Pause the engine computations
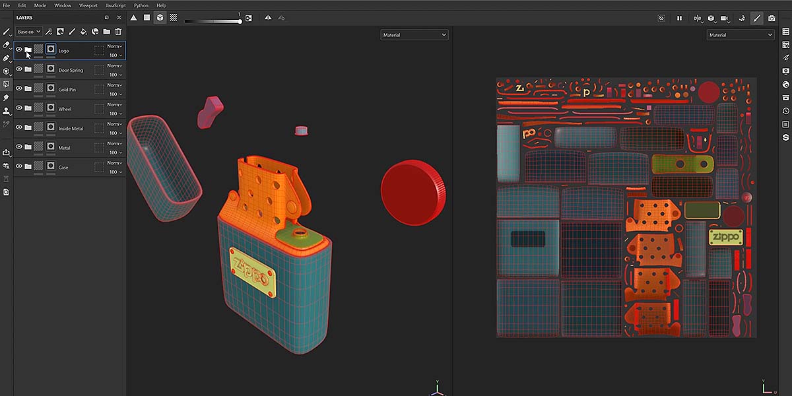This screenshot has width=792, height=396. pos(679,18)
